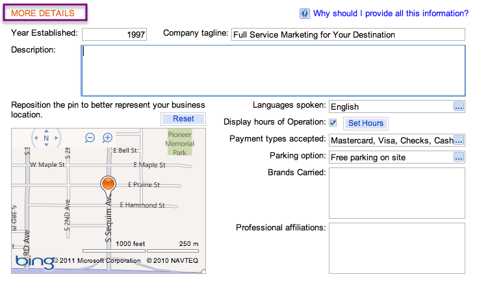Click the map compass north control
Screen dimensions: 477x307
coord(46,138)
